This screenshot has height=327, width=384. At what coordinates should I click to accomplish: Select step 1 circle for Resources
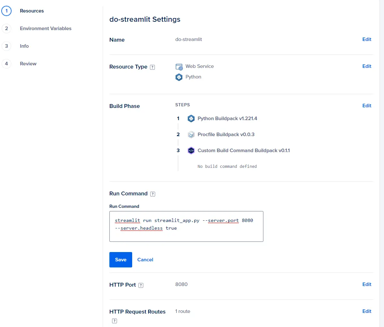pos(6,11)
